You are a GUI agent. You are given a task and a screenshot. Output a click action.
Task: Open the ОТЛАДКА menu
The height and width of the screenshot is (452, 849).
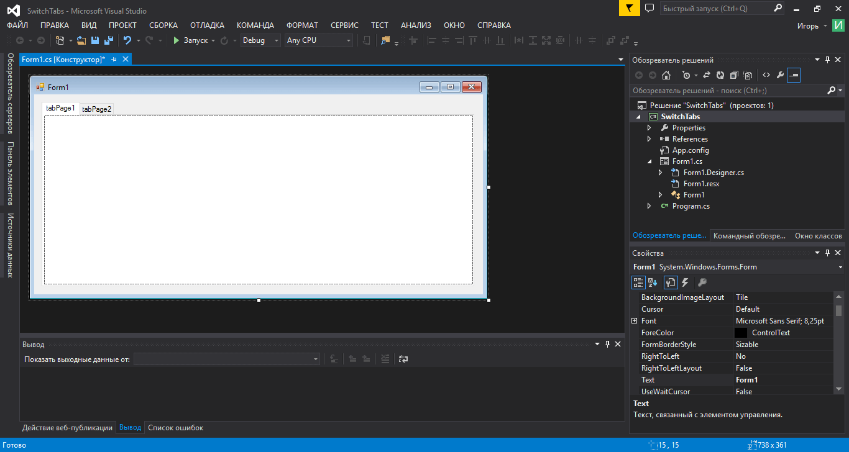tap(207, 25)
